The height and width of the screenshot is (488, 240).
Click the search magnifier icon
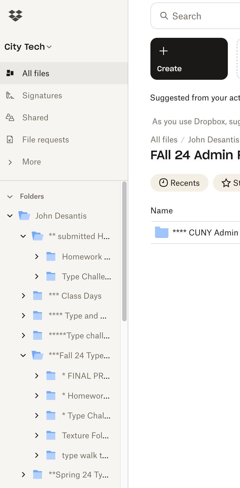click(x=164, y=16)
